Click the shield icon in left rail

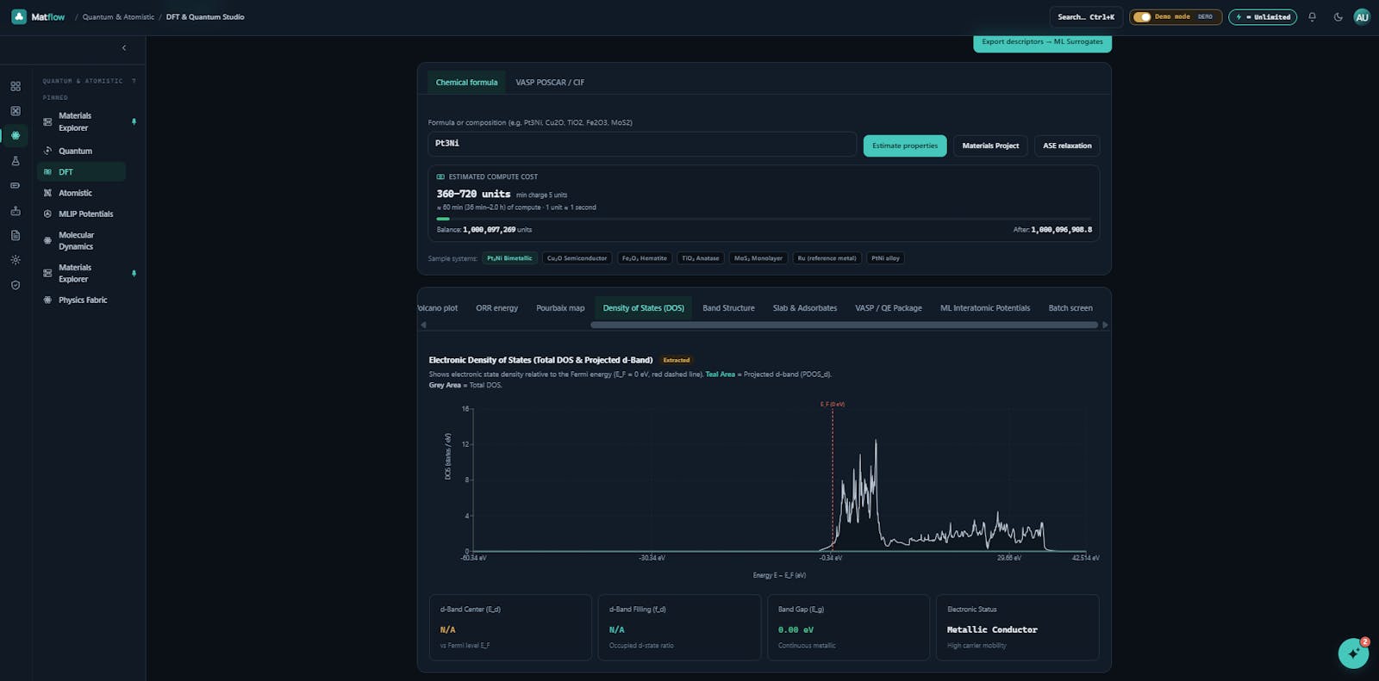click(x=16, y=285)
